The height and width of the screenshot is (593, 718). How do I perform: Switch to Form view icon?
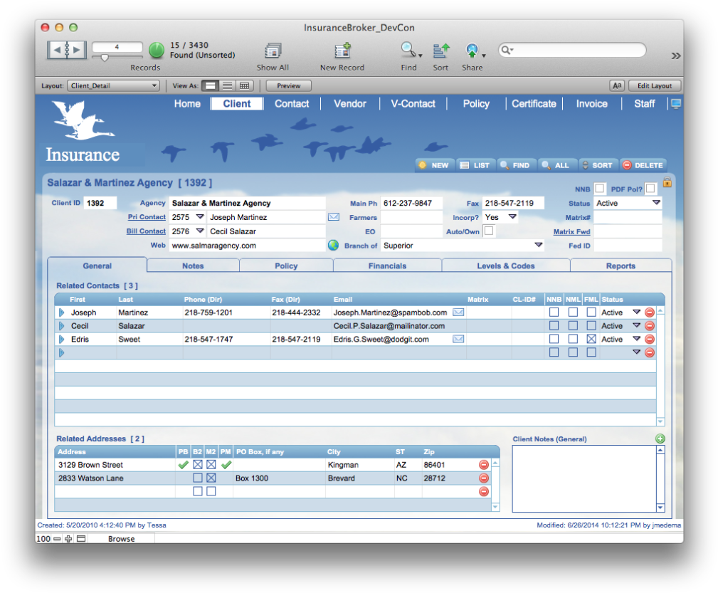click(210, 85)
